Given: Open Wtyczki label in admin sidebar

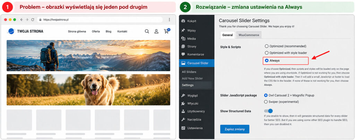Looking at the screenshot, I should pos(193,103).
